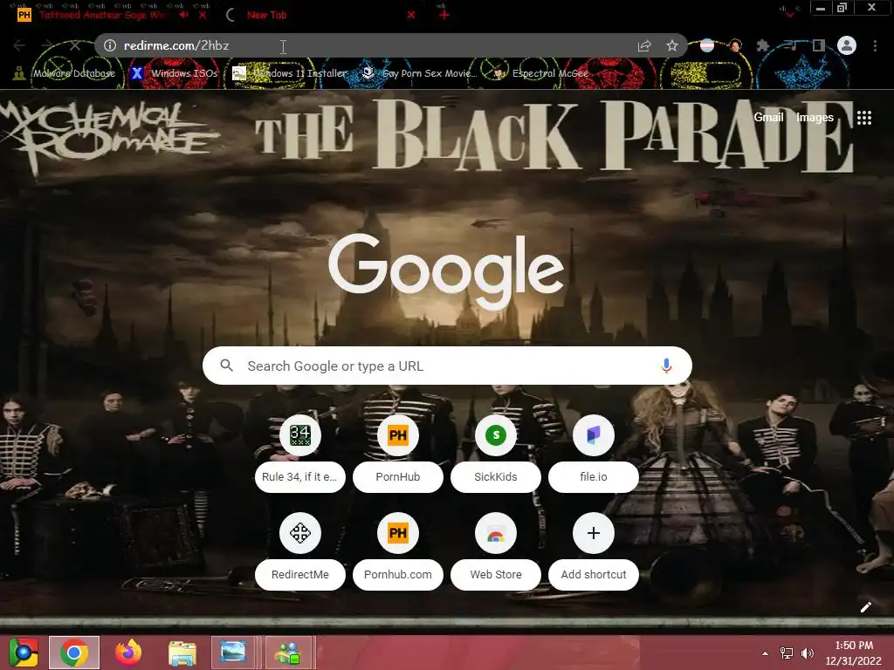894x670 pixels.
Task: Open the Google apps grid
Action: pyautogui.click(x=863, y=118)
